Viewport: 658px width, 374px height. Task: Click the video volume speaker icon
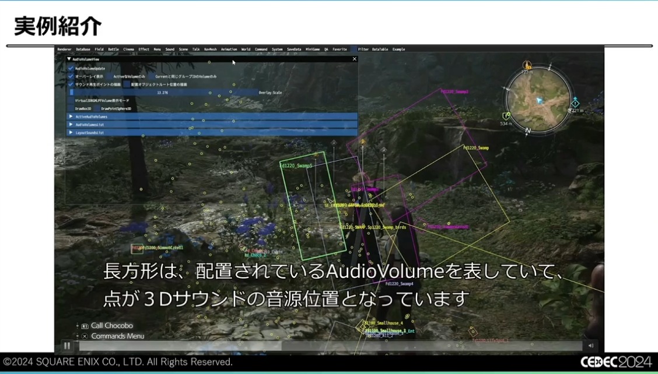pyautogui.click(x=591, y=346)
